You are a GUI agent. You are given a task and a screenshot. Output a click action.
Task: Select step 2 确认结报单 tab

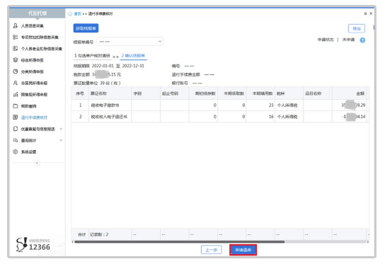[133, 56]
